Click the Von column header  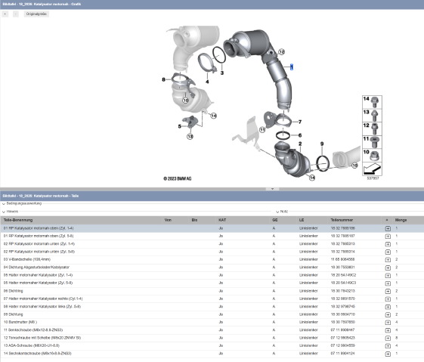(168, 220)
